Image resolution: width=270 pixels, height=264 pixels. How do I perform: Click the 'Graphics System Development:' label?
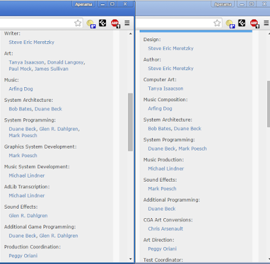click(x=40, y=147)
